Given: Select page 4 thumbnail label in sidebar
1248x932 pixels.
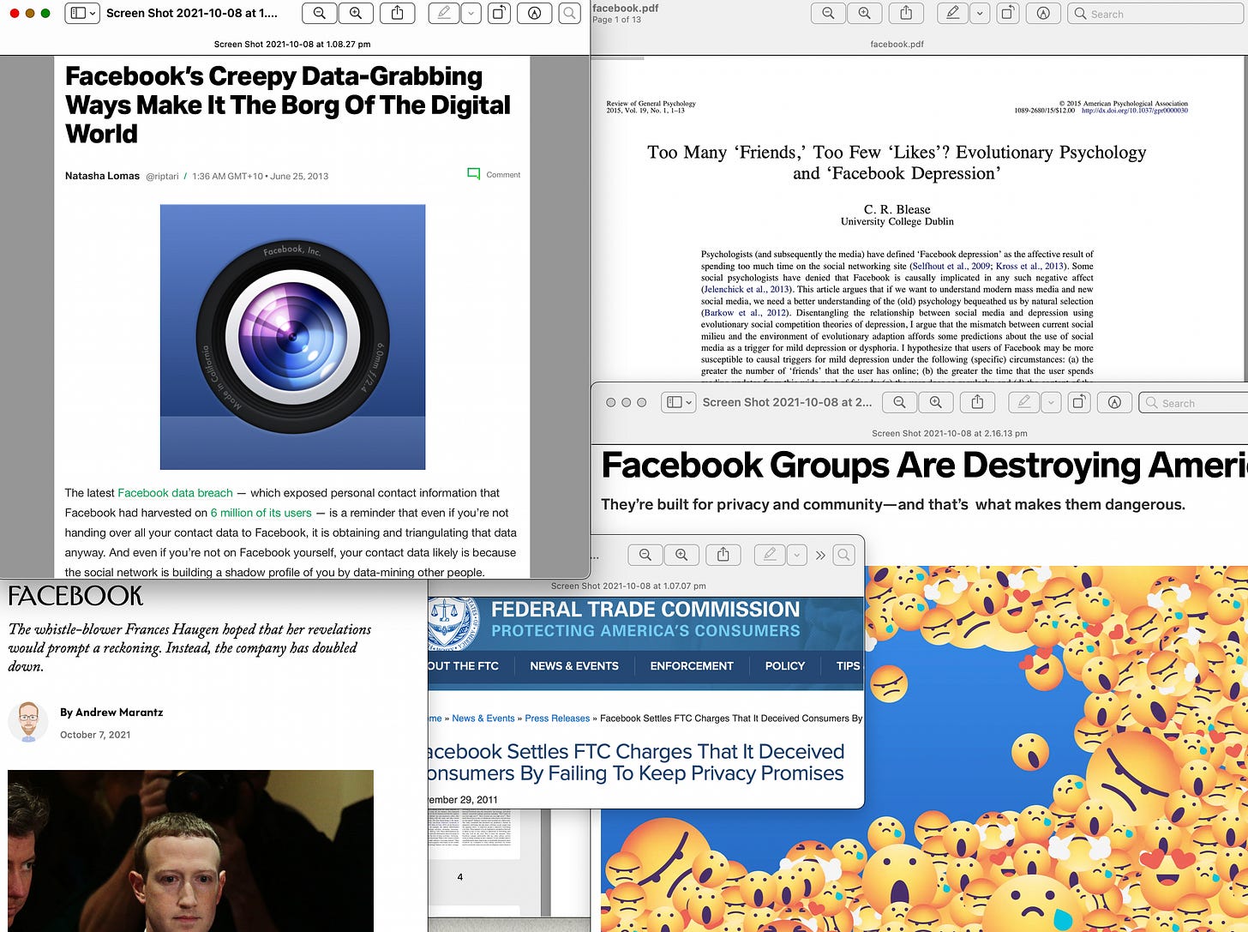Looking at the screenshot, I should pos(460,877).
